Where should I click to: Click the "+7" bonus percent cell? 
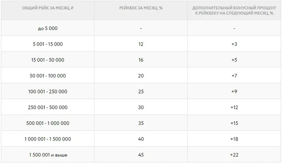point(234,75)
